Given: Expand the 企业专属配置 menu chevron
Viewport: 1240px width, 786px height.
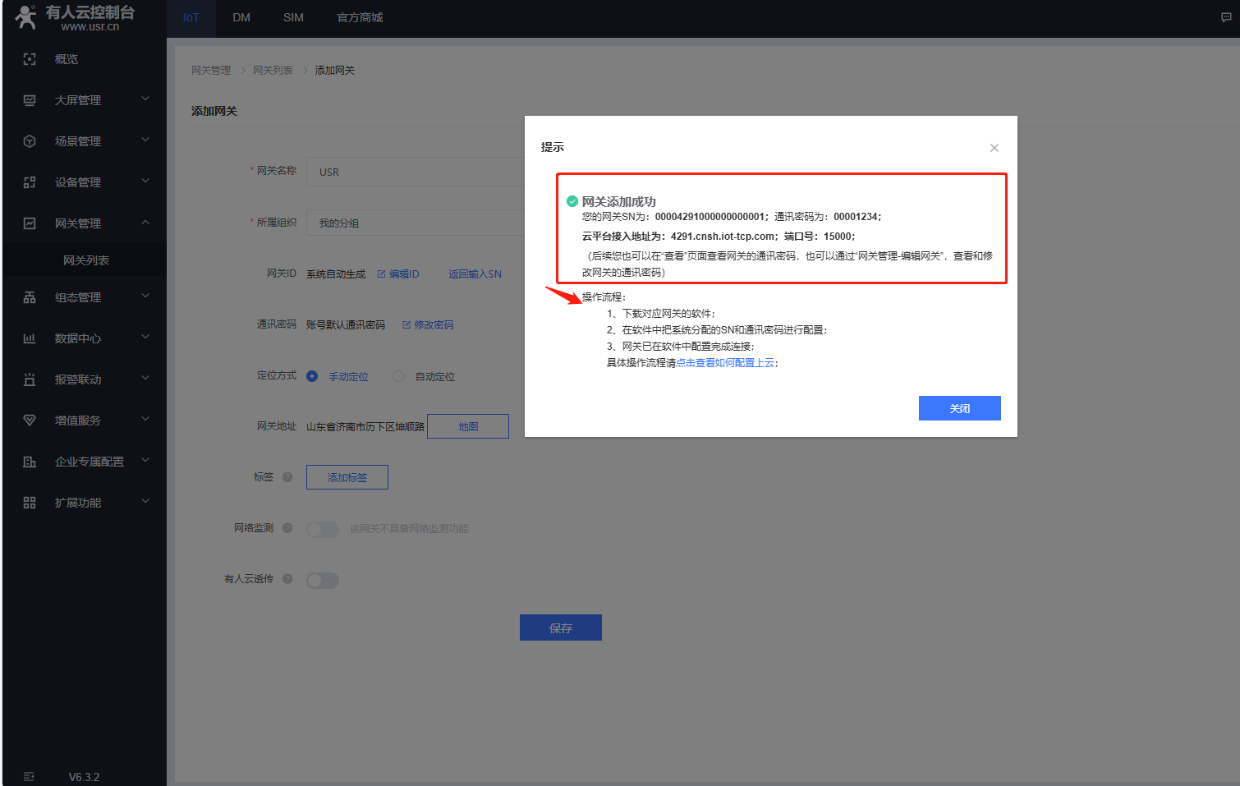Looking at the screenshot, I should coord(145,461).
